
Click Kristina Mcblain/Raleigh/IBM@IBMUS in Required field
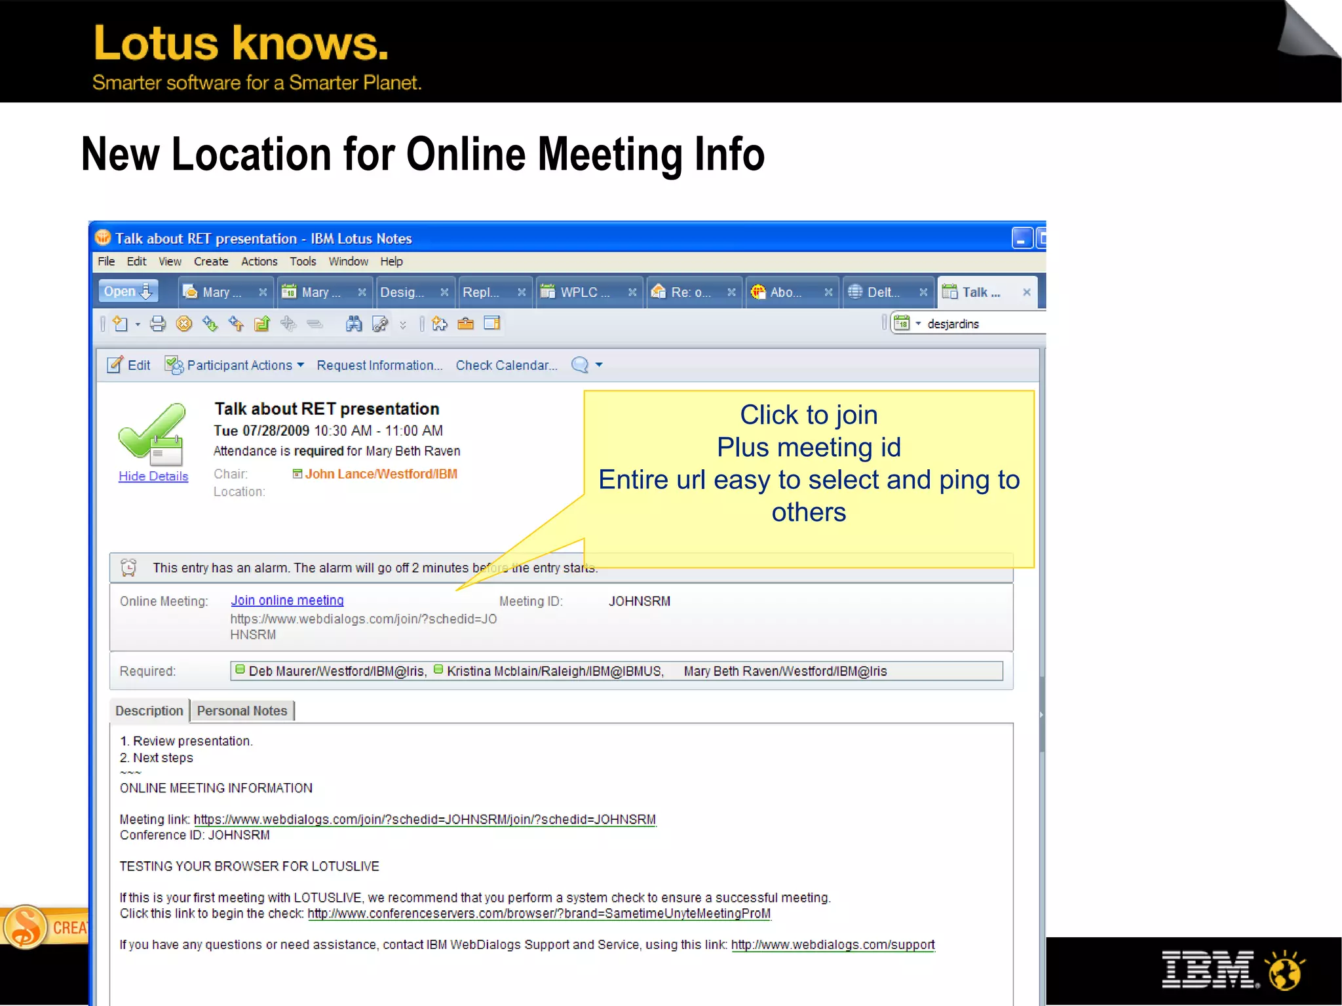coord(554,671)
